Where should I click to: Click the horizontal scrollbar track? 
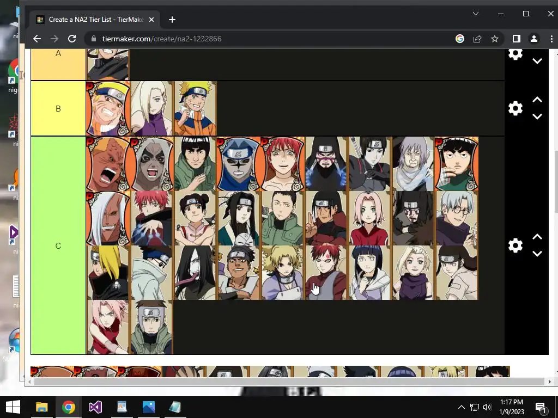pyautogui.click(x=289, y=382)
